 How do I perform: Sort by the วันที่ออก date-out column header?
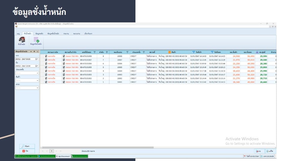pos(217,52)
